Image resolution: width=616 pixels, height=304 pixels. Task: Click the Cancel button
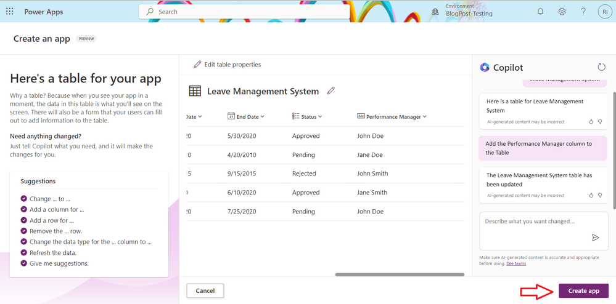pyautogui.click(x=205, y=290)
